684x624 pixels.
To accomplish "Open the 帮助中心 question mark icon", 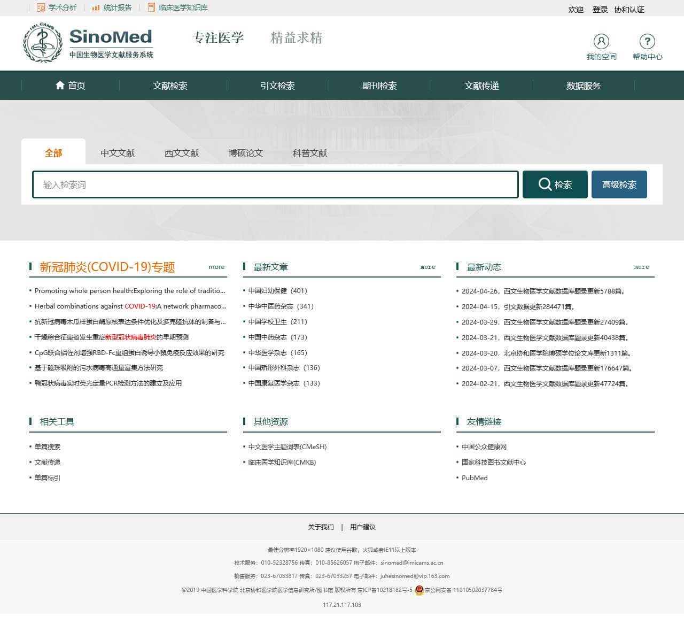I will pos(647,42).
